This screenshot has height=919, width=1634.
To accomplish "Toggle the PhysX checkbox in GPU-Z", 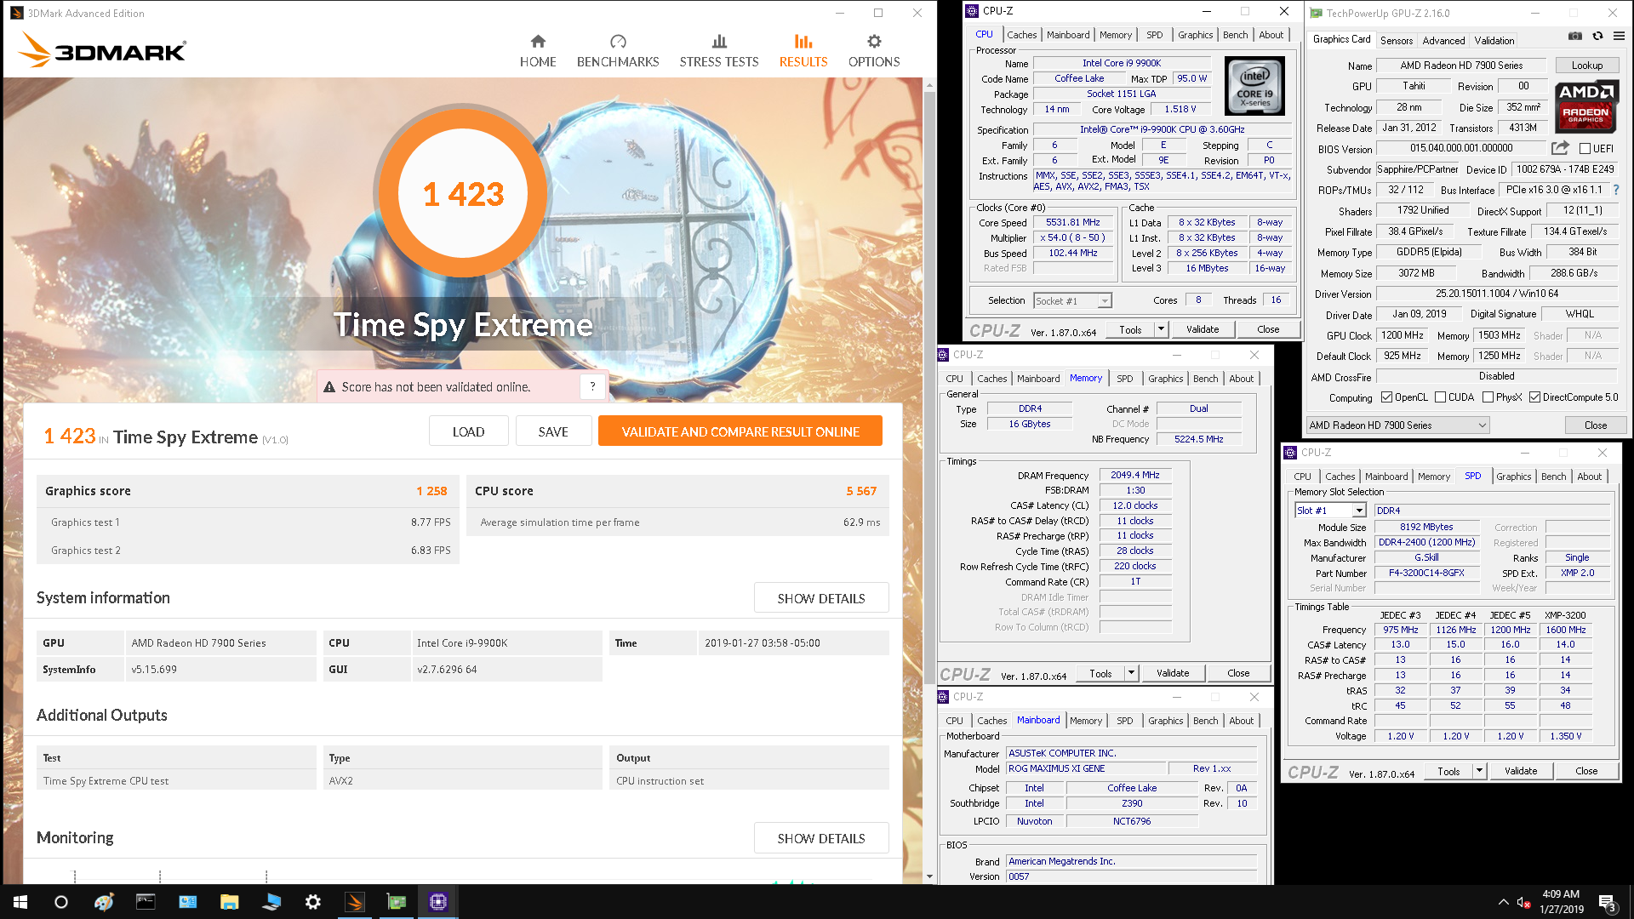I will 1488,397.
